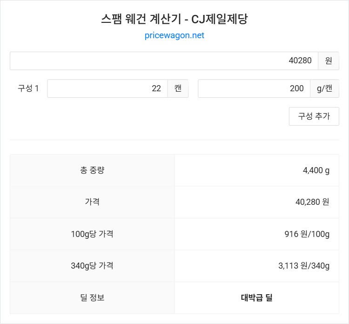
Task: Click the can count field showing 22
Action: point(107,88)
